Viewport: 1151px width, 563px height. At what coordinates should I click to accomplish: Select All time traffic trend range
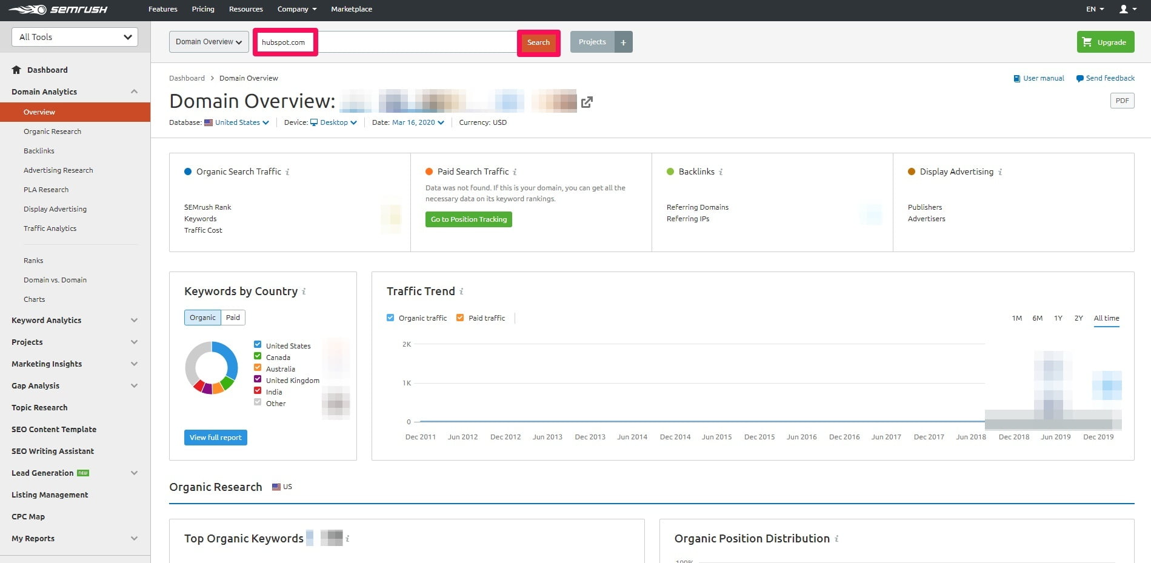(1107, 318)
